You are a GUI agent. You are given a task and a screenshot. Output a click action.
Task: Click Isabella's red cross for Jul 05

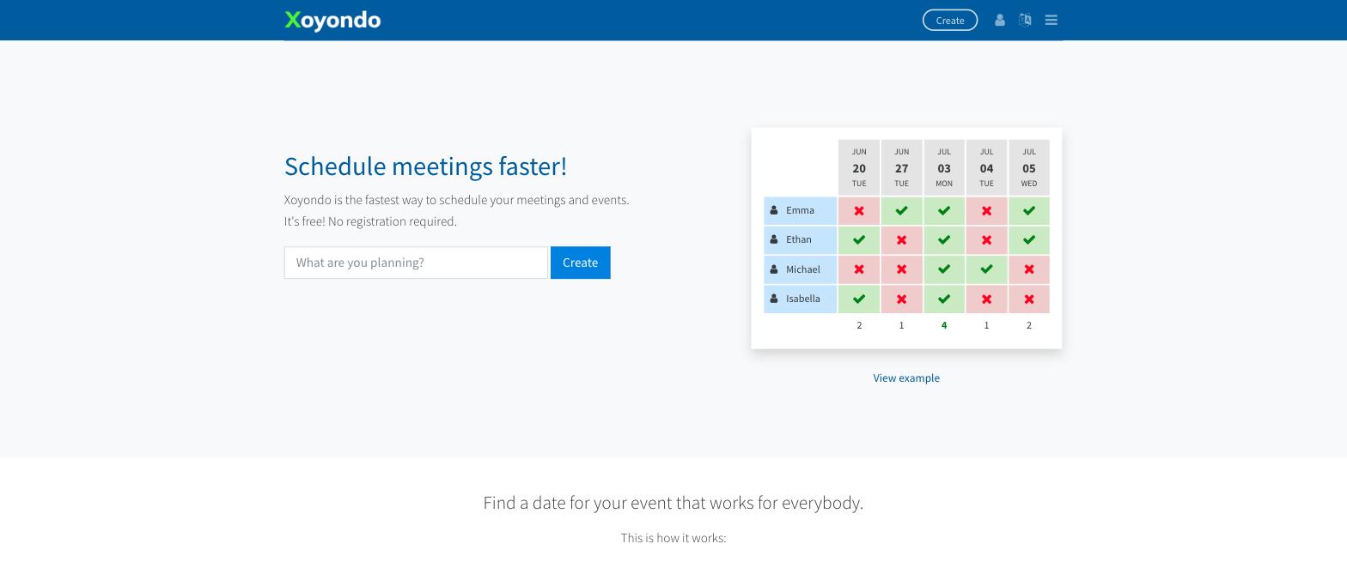(1029, 299)
